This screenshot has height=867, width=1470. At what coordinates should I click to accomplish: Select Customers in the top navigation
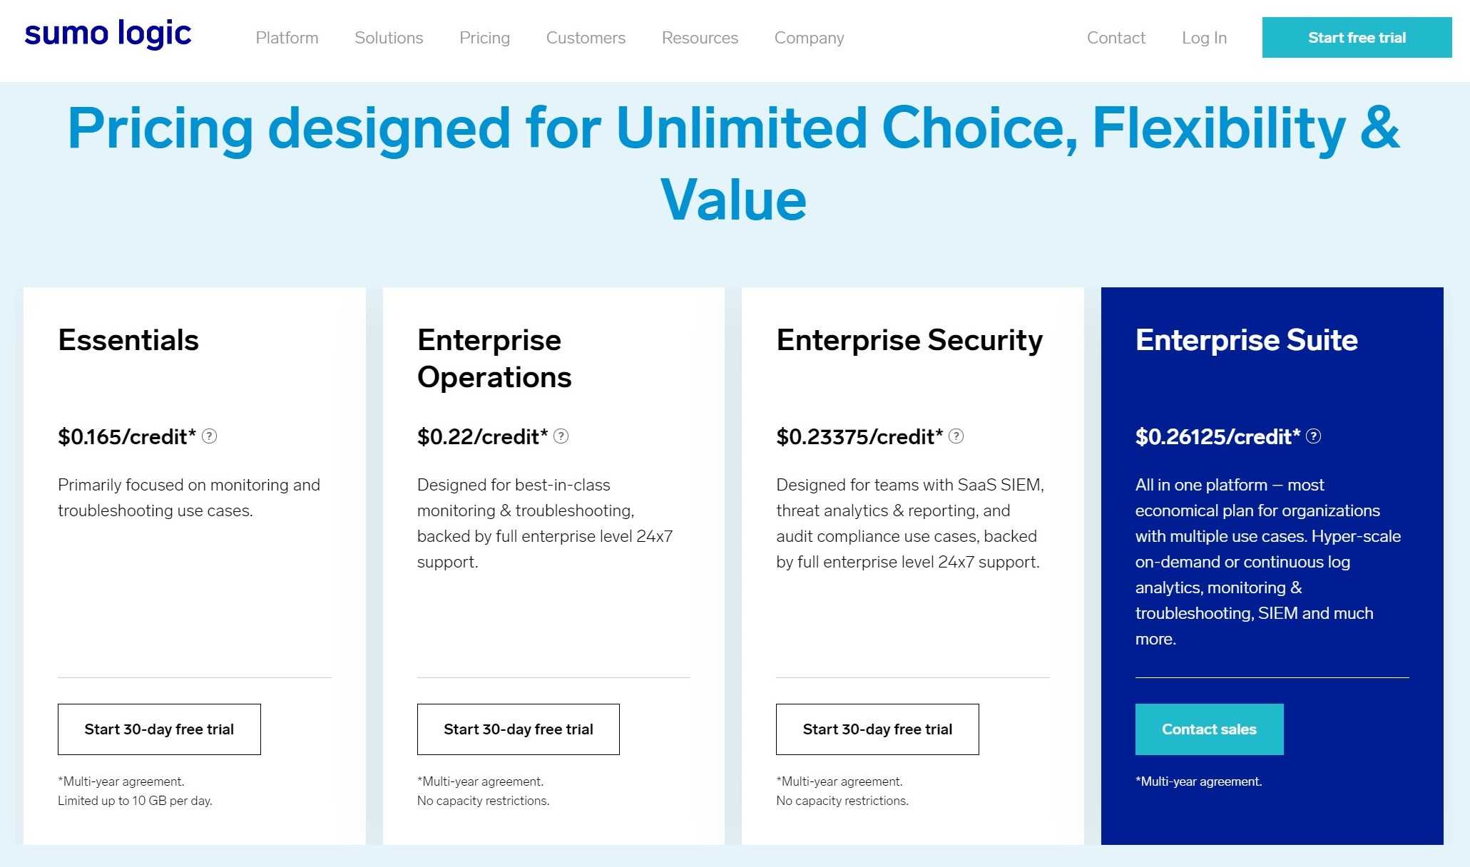(x=586, y=38)
